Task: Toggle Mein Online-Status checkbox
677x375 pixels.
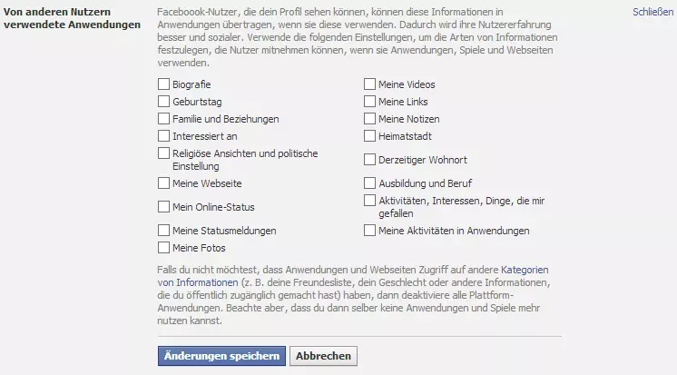Action: [163, 207]
